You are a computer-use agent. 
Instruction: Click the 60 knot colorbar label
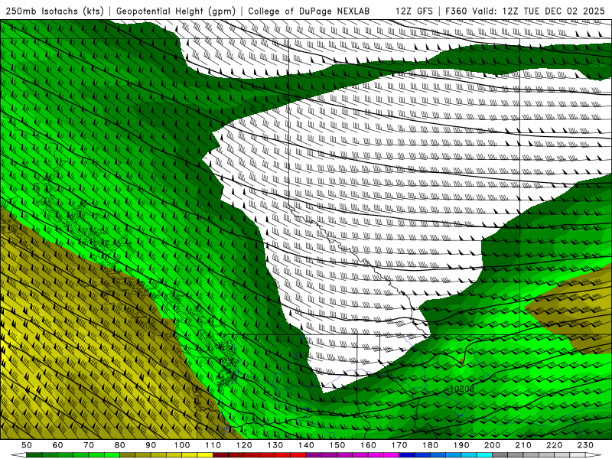[58, 445]
